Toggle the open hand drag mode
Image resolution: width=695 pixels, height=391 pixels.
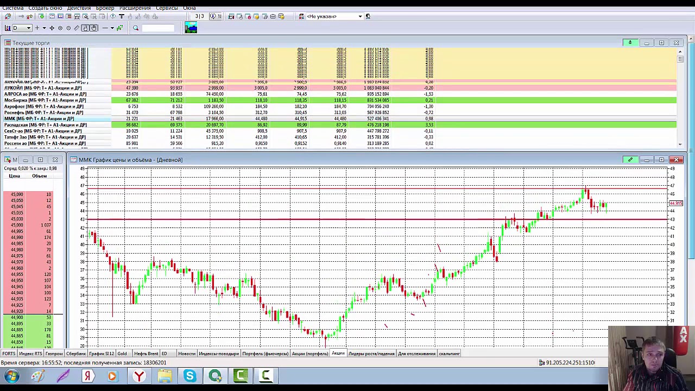93,28
